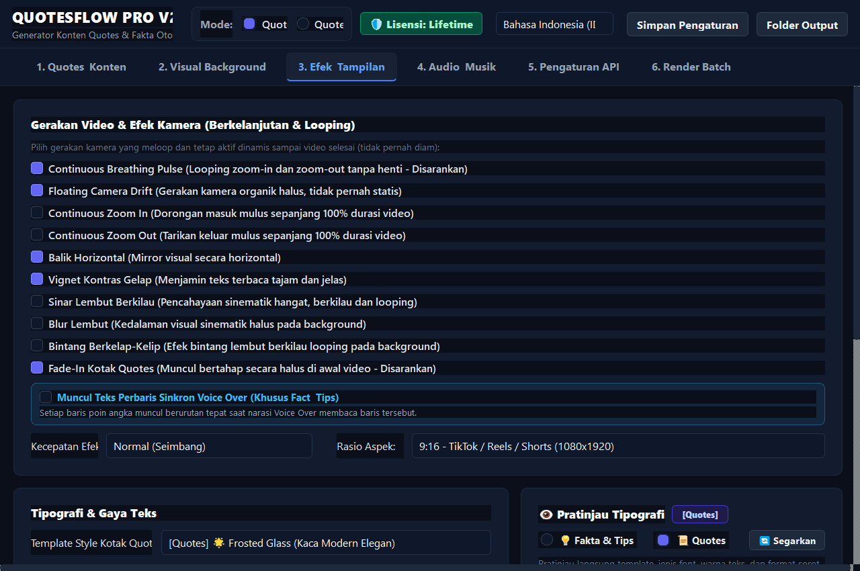Viewport: 860px width, 571px height.
Task: Click the lightbulb icon for Fakta & Tips
Action: pyautogui.click(x=565, y=540)
